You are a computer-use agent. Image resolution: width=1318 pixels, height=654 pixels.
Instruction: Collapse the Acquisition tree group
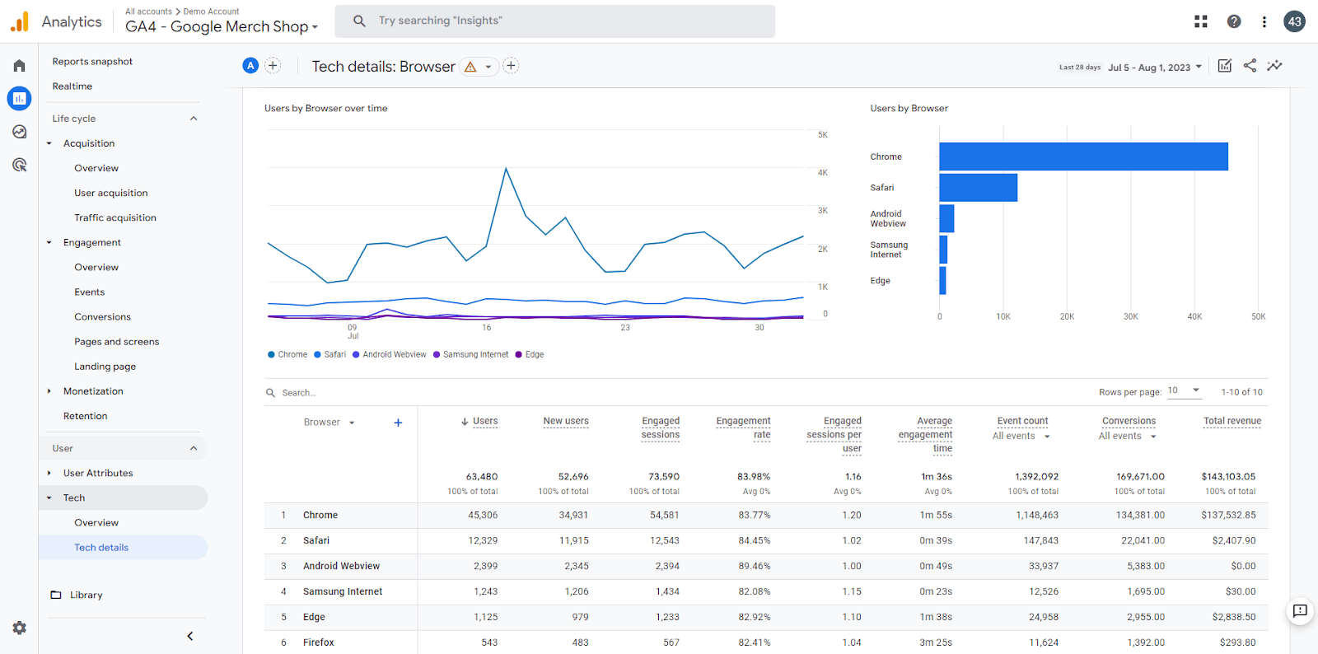[49, 143]
